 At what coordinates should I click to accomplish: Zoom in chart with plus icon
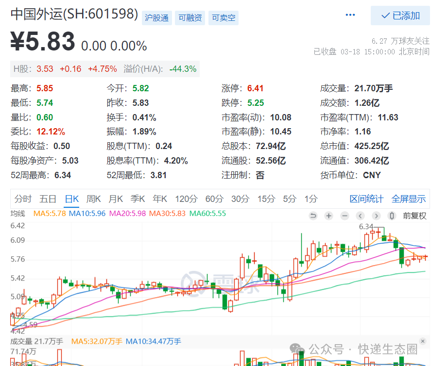(x=329, y=216)
